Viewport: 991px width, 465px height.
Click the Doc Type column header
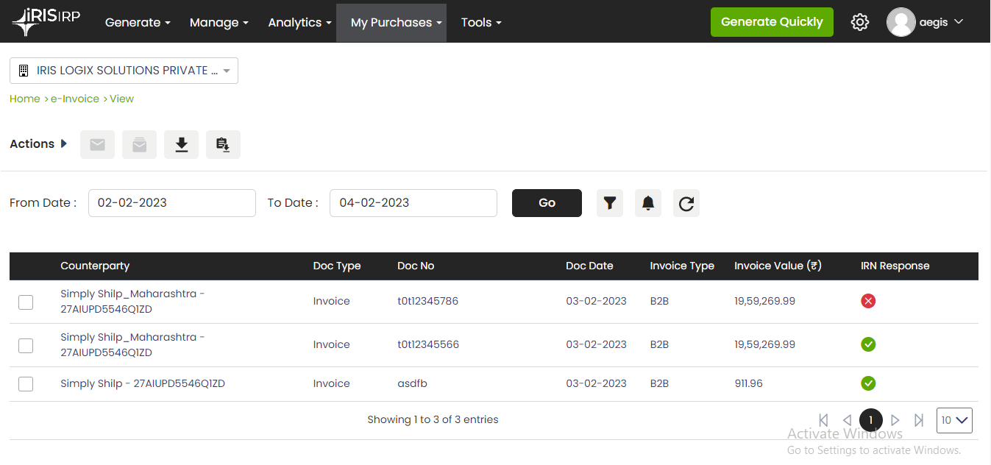[x=337, y=266]
